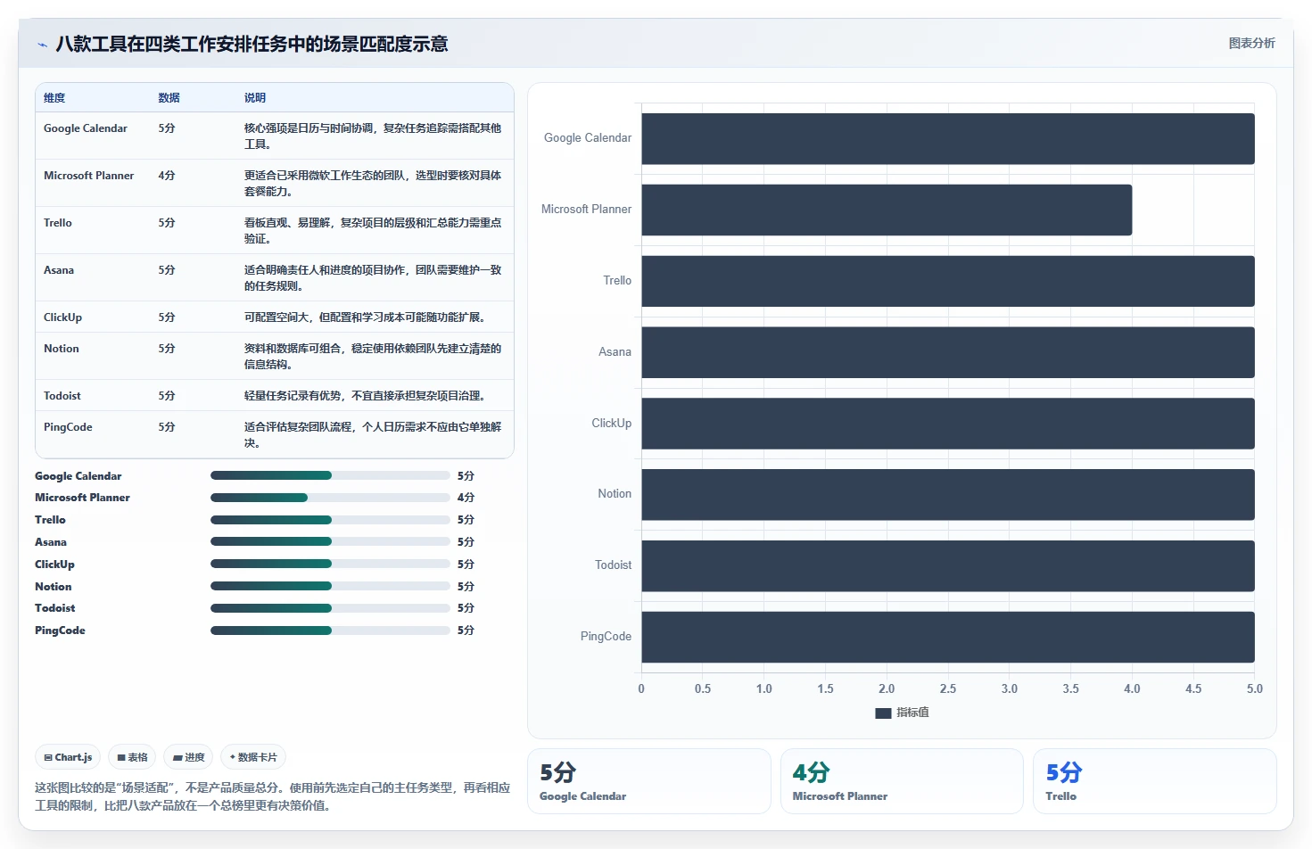Select the Microsoft Planner table row name
Viewport: 1312px width, 849px height.
(89, 176)
